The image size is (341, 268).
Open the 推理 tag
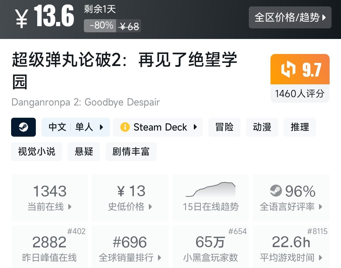click(x=300, y=127)
